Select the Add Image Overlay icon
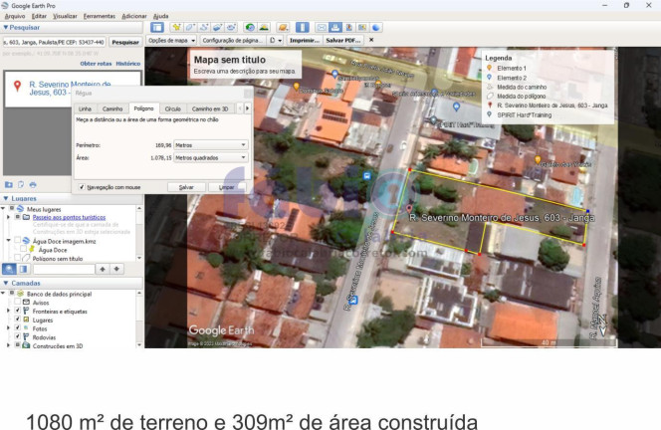 (217, 28)
